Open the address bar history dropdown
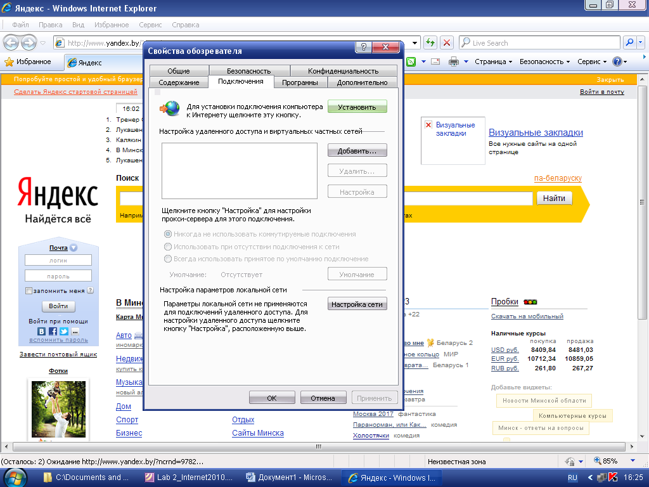Viewport: 649px width, 487px height. pyautogui.click(x=414, y=42)
